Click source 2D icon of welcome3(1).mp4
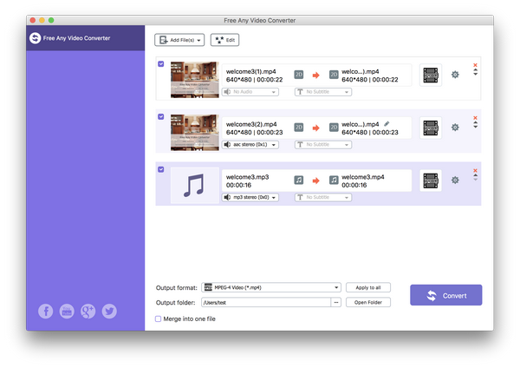This screenshot has width=520, height=368. (x=299, y=75)
